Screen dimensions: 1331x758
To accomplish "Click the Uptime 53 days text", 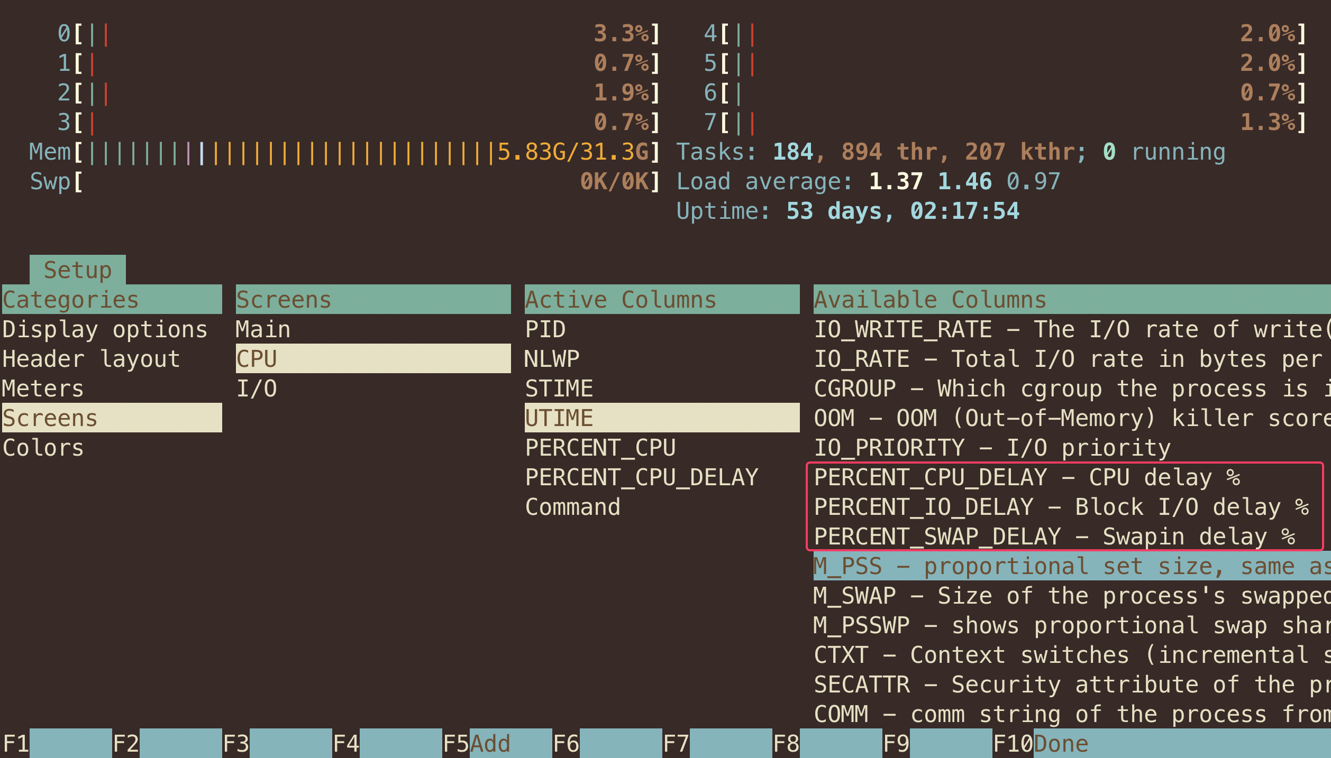I will [848, 211].
